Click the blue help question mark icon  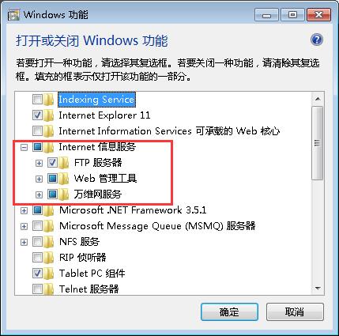pyautogui.click(x=316, y=40)
